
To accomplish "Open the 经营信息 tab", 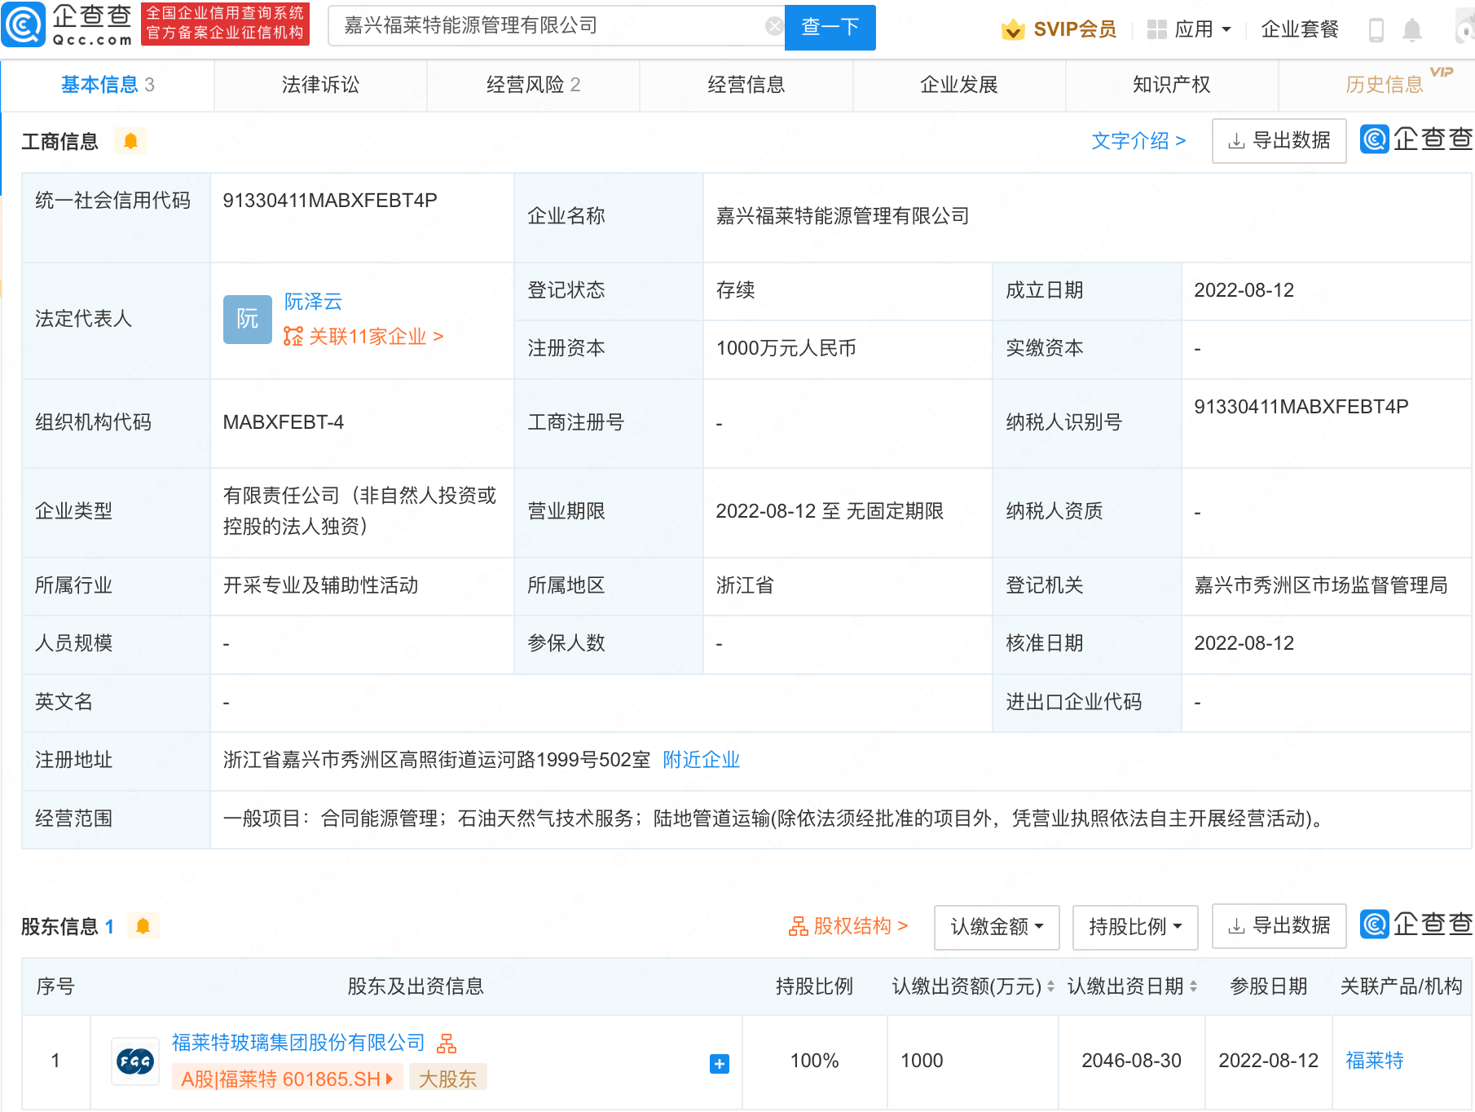I will click(x=746, y=85).
